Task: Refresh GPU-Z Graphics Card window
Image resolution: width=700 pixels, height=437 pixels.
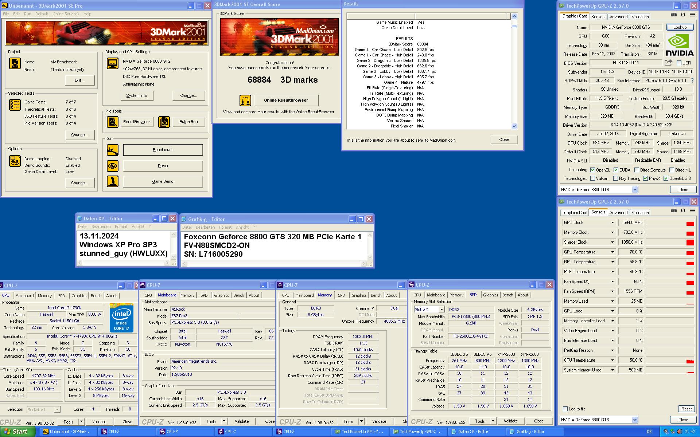Action: click(x=683, y=15)
